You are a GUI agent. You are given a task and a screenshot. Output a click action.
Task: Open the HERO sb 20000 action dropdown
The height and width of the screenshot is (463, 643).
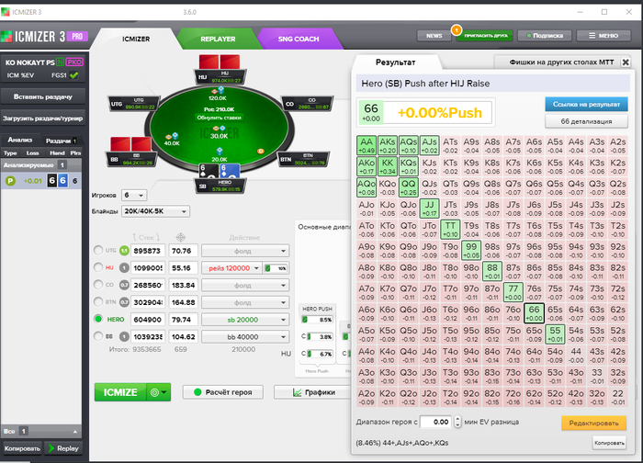tap(245, 320)
